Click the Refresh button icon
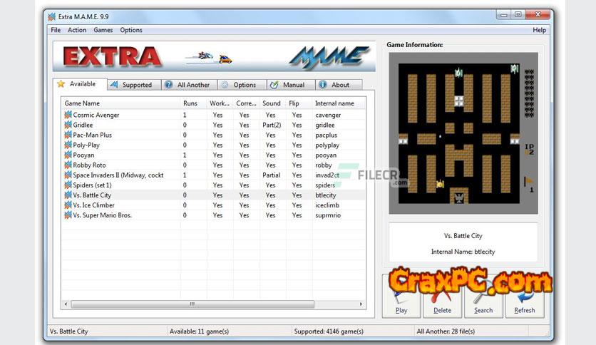This screenshot has height=345, width=596. pos(524,295)
